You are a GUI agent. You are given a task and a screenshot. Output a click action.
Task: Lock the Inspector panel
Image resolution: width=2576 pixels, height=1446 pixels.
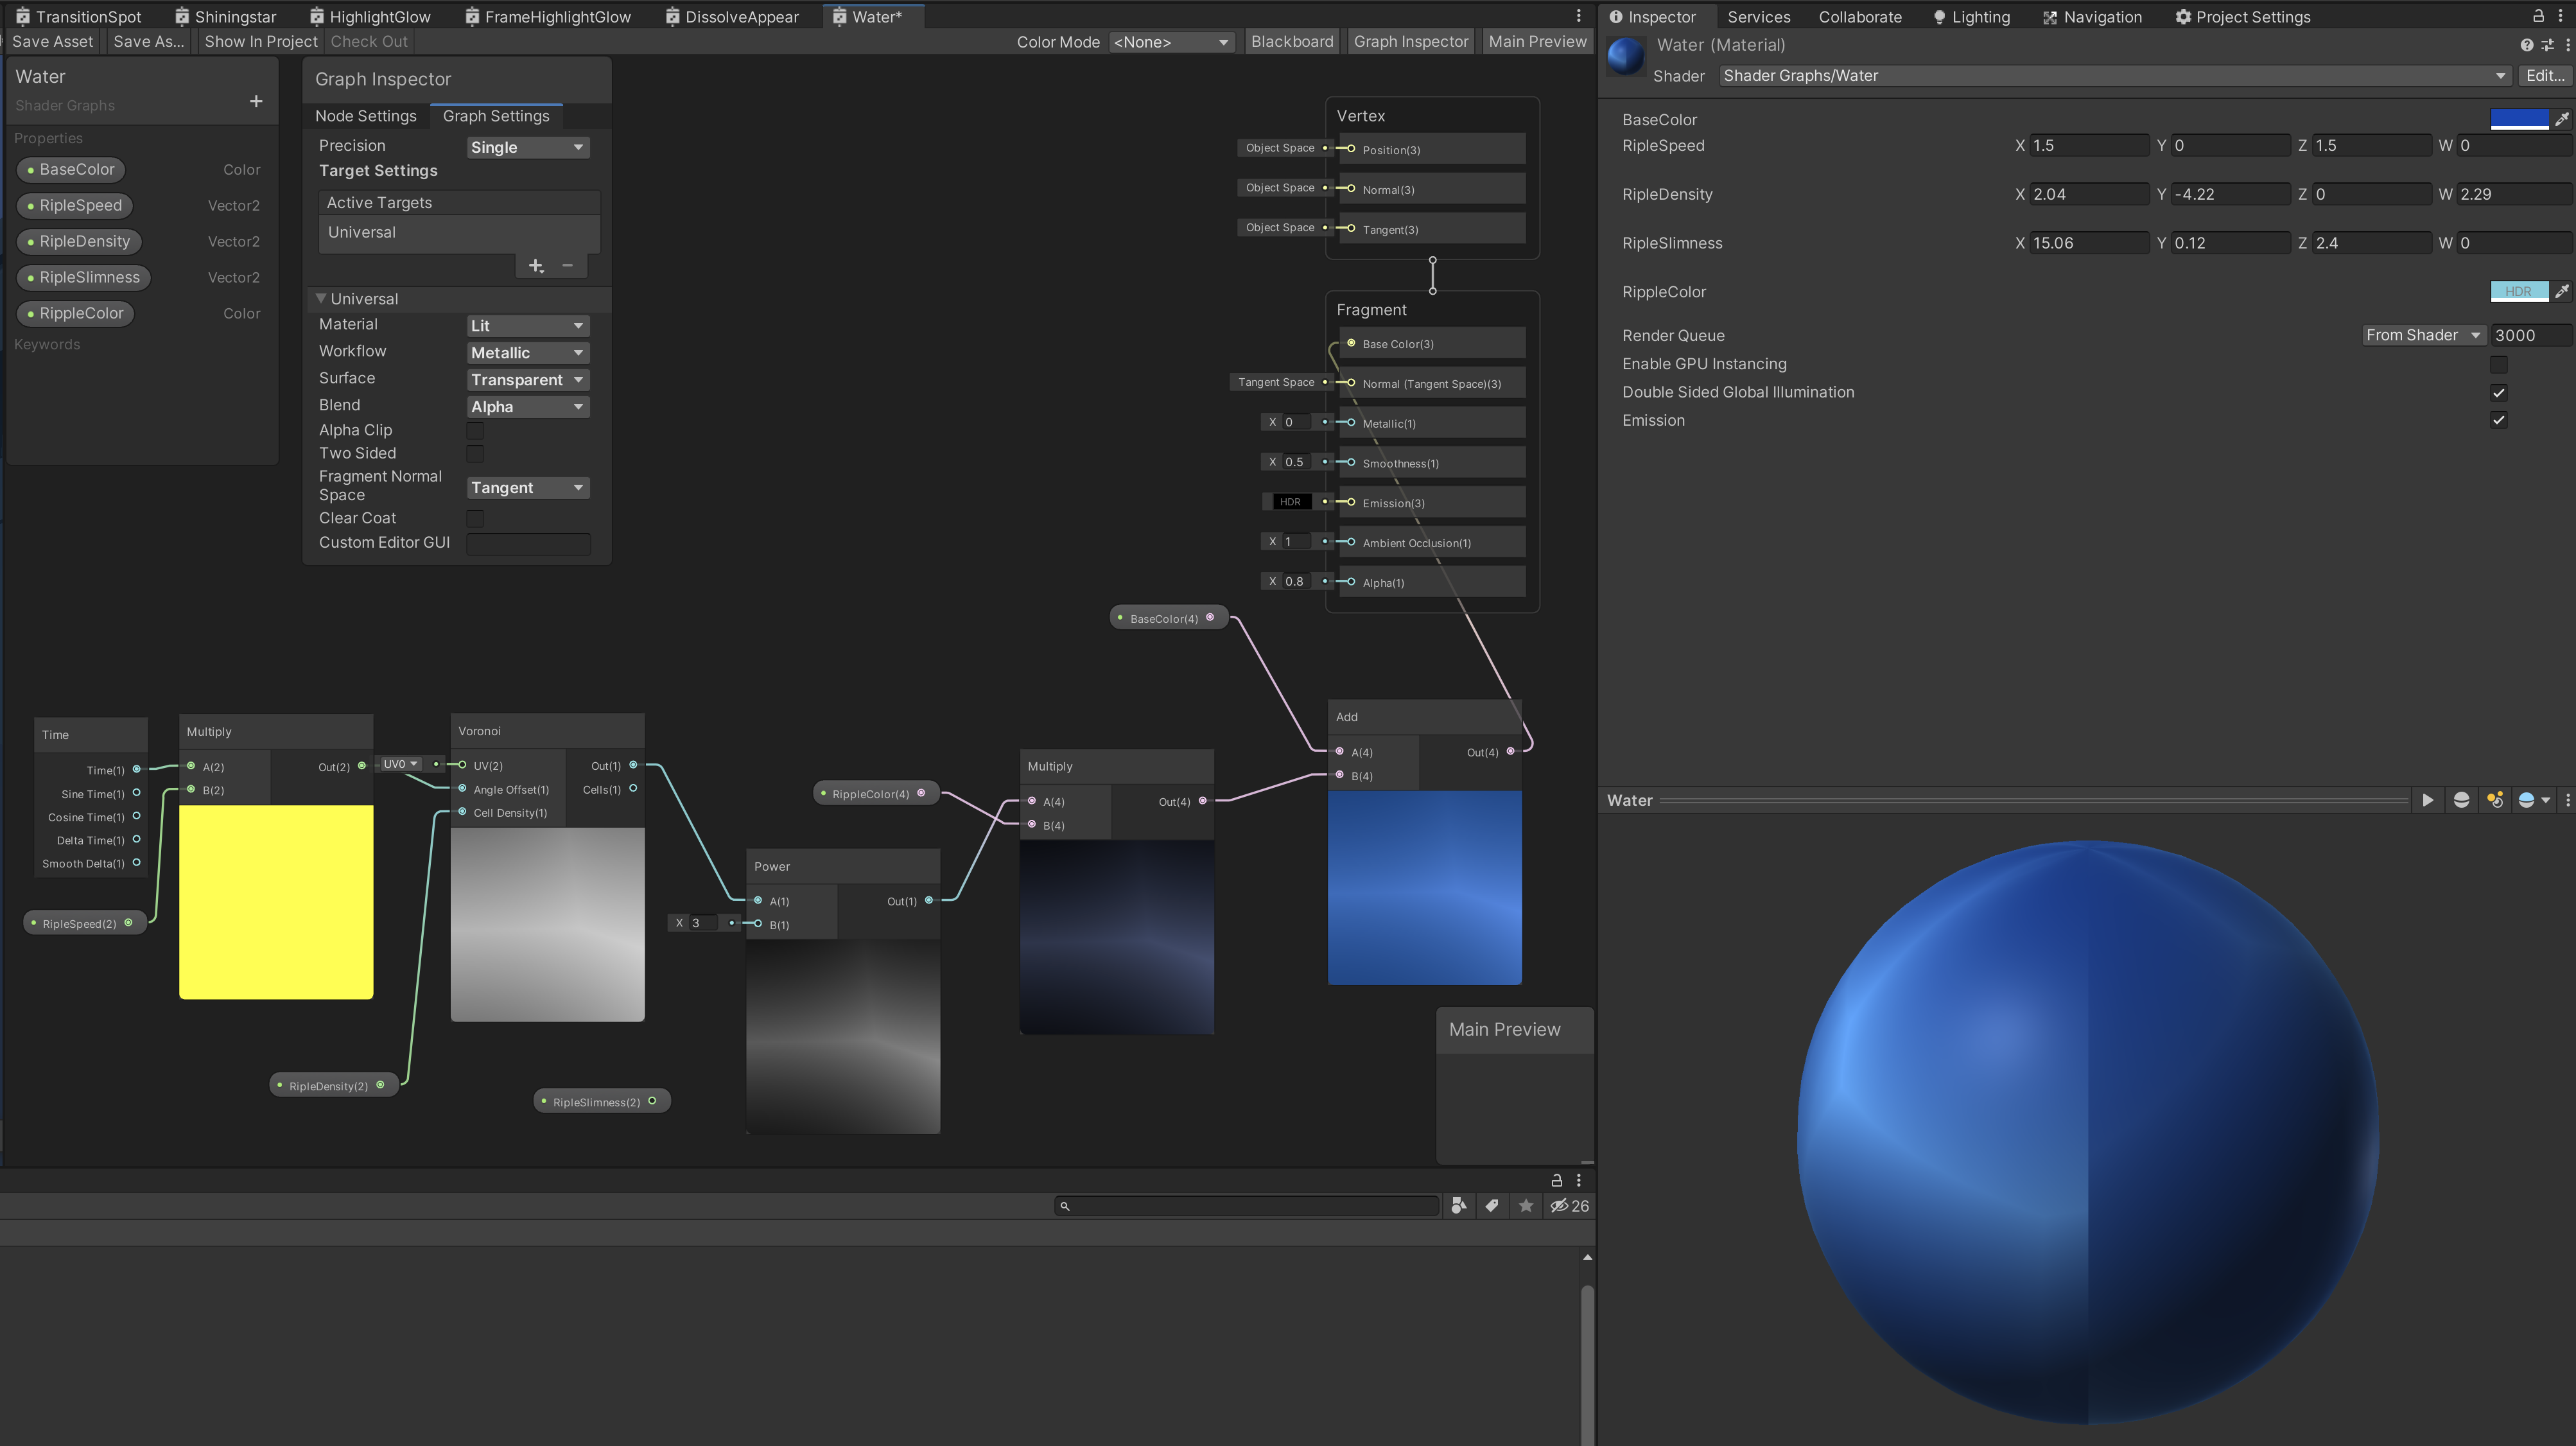2538,16
